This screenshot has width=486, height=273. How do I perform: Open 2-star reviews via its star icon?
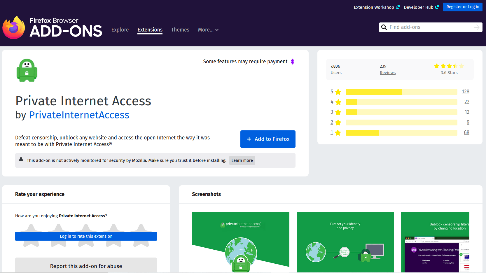338,123
